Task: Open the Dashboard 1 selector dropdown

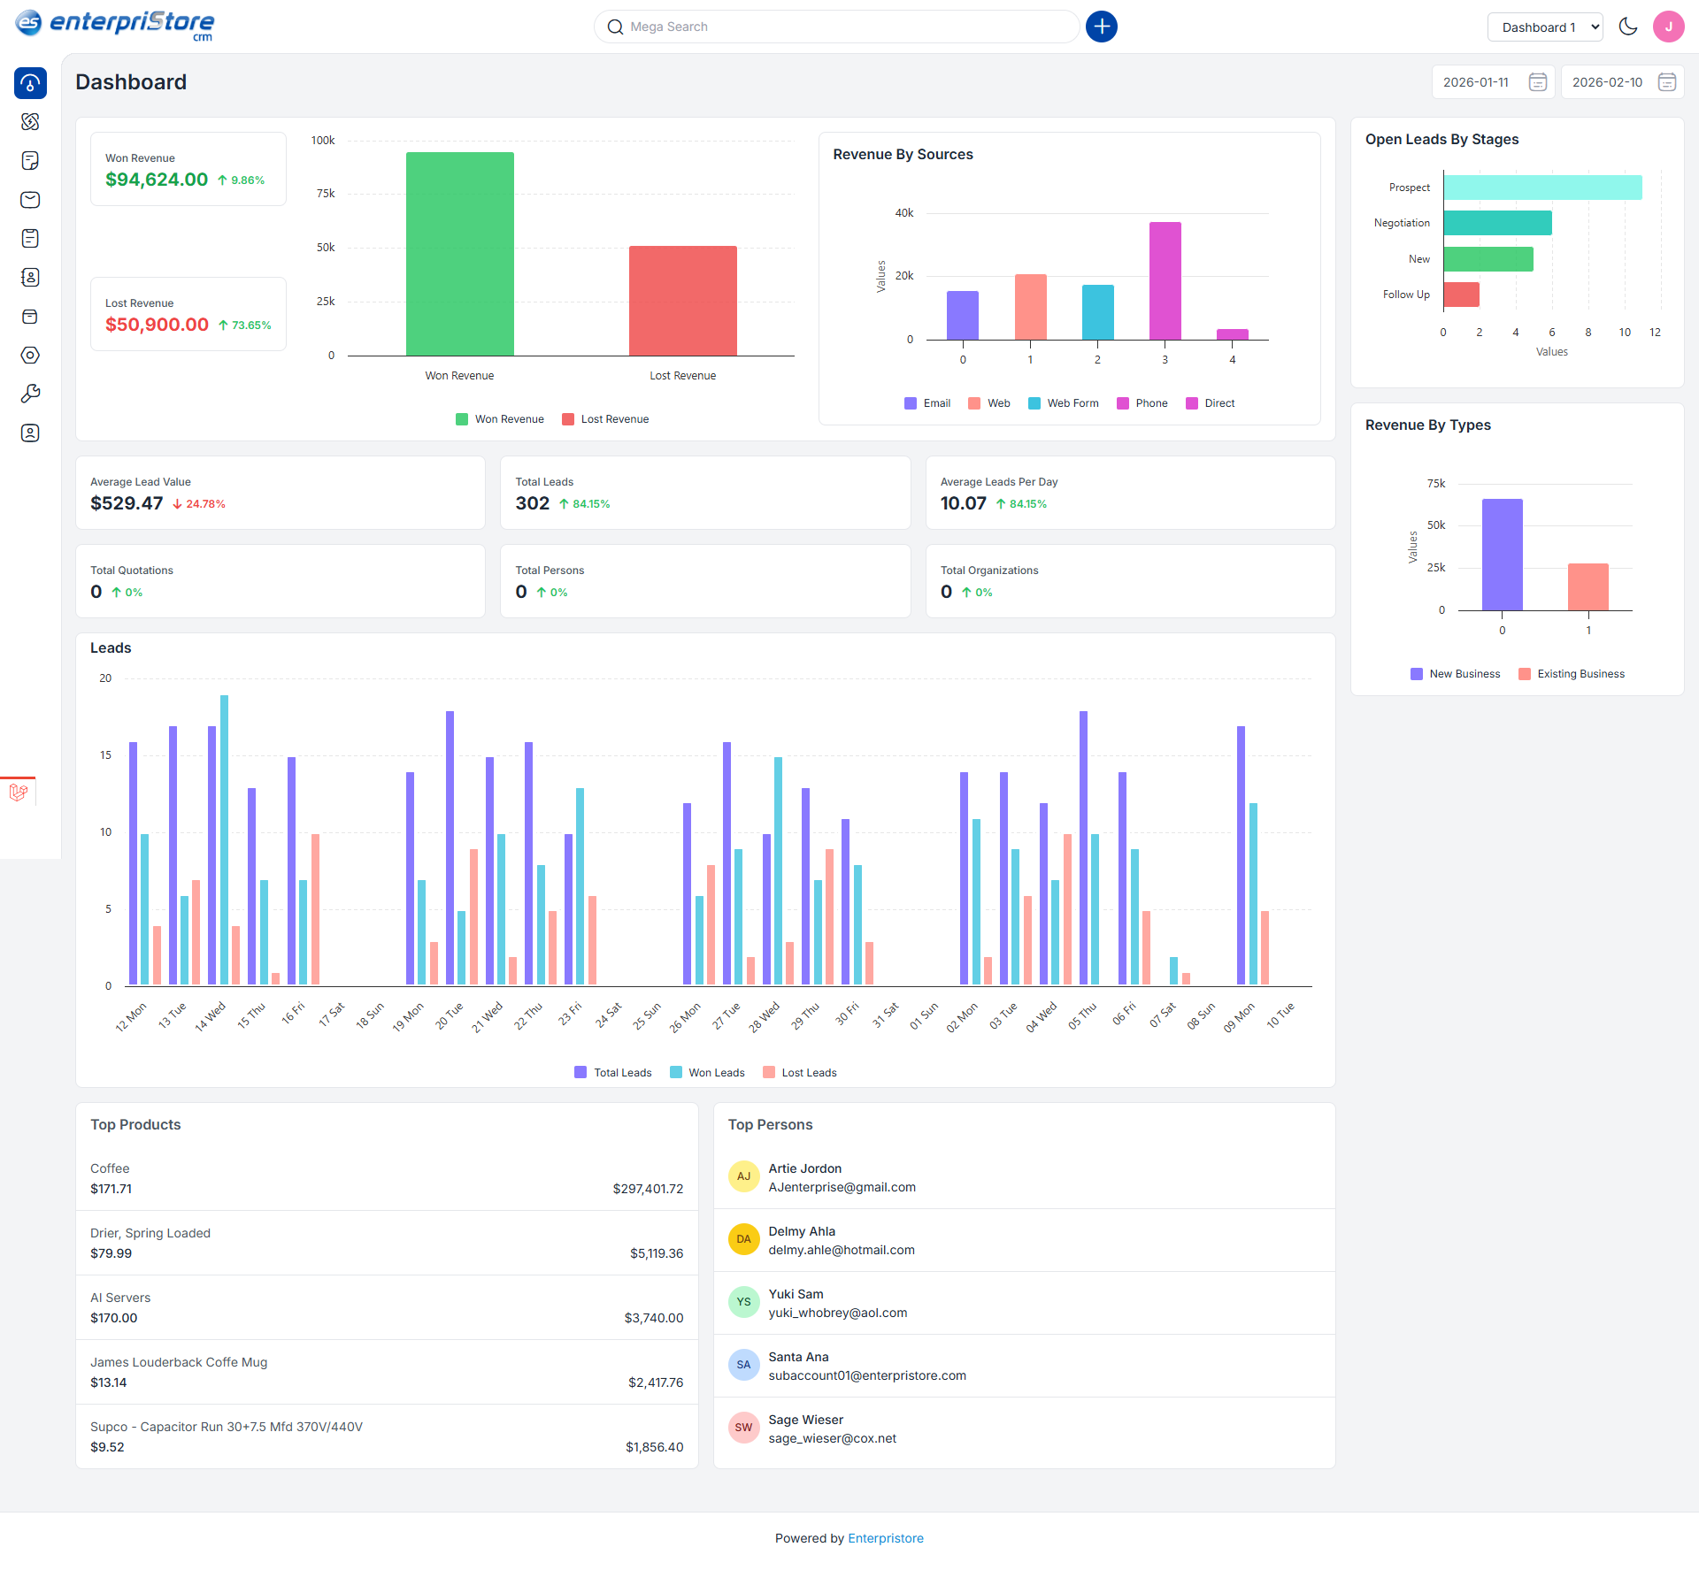Action: click(x=1545, y=27)
